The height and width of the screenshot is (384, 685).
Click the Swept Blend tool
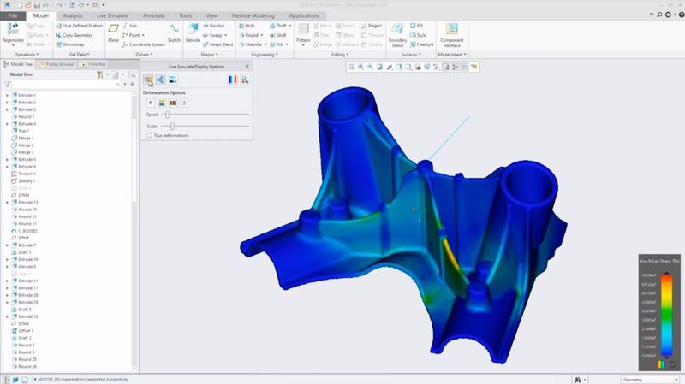click(218, 44)
